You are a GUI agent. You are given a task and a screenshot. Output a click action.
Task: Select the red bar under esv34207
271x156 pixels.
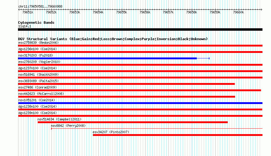[x=178, y=135]
